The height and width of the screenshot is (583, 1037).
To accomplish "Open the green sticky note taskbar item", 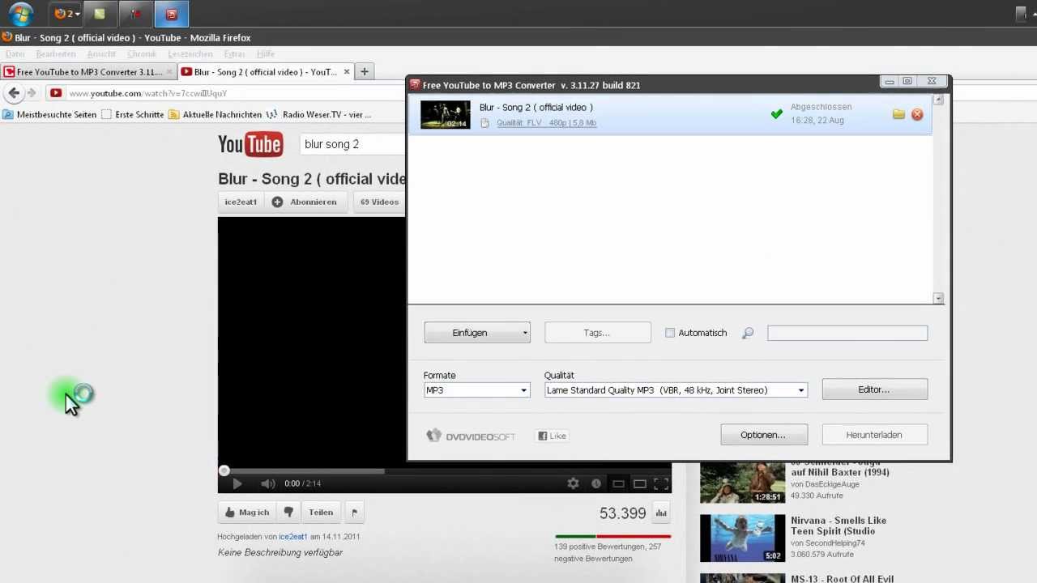I will tap(100, 13).
